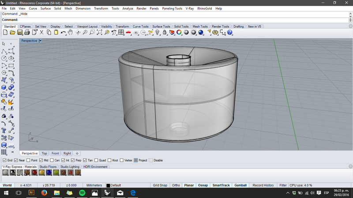Enable the Point osnap checkbox
Image resolution: width=353 pixels, height=198 pixels.
tap(29, 160)
